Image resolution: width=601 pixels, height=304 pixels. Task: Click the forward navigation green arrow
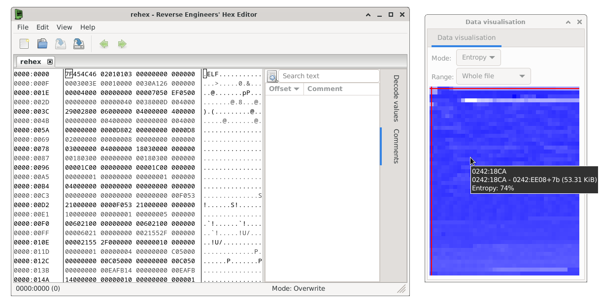click(x=122, y=44)
